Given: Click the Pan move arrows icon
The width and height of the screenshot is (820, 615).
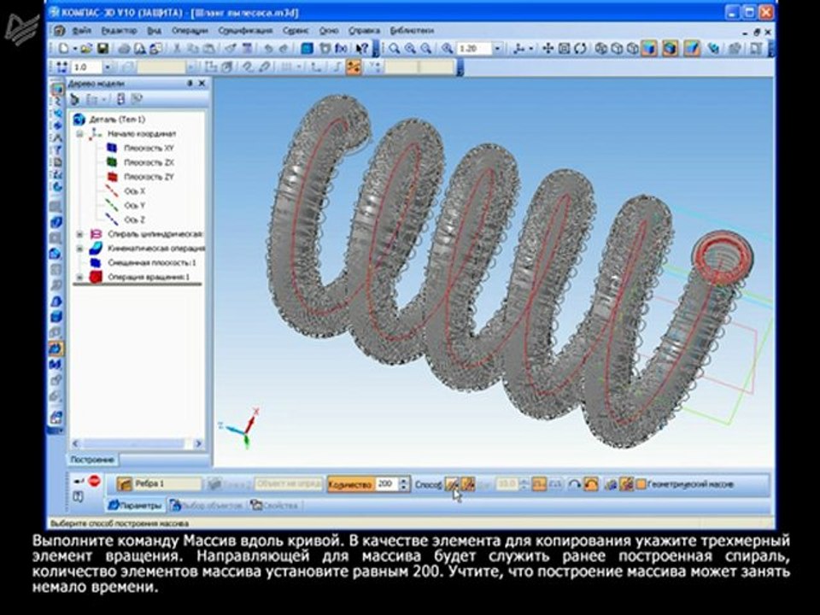Looking at the screenshot, I should point(548,49).
